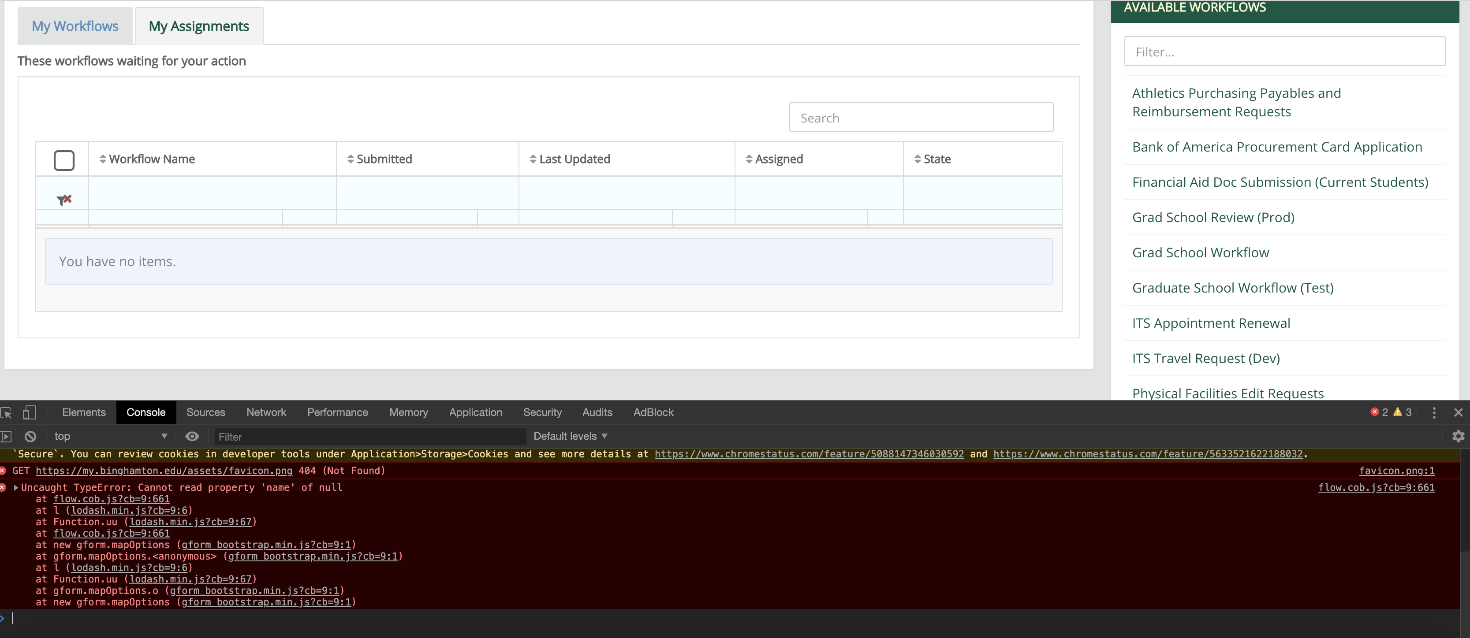Open the 'top' frame context dropdown
This screenshot has height=638, width=1470.
click(108, 436)
